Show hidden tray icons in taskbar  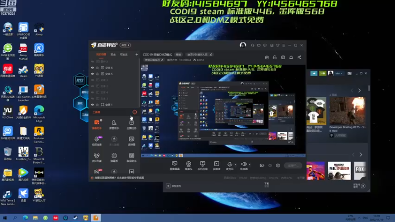[x=359, y=218]
